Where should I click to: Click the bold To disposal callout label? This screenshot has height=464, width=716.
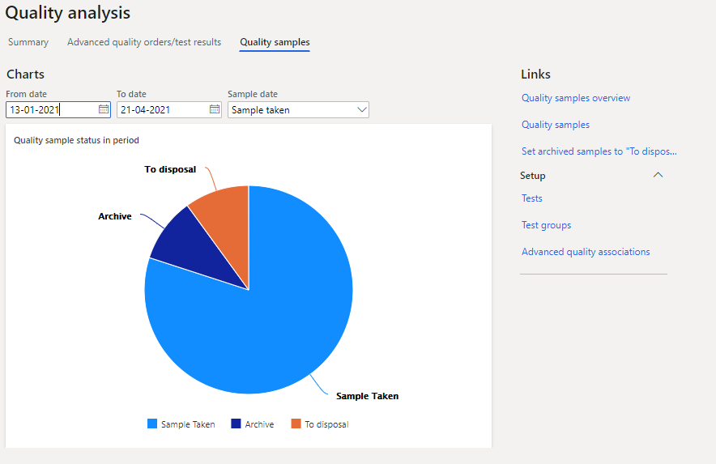(170, 169)
